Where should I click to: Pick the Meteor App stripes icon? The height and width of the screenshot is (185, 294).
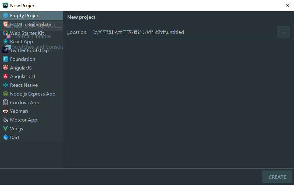click(5, 120)
